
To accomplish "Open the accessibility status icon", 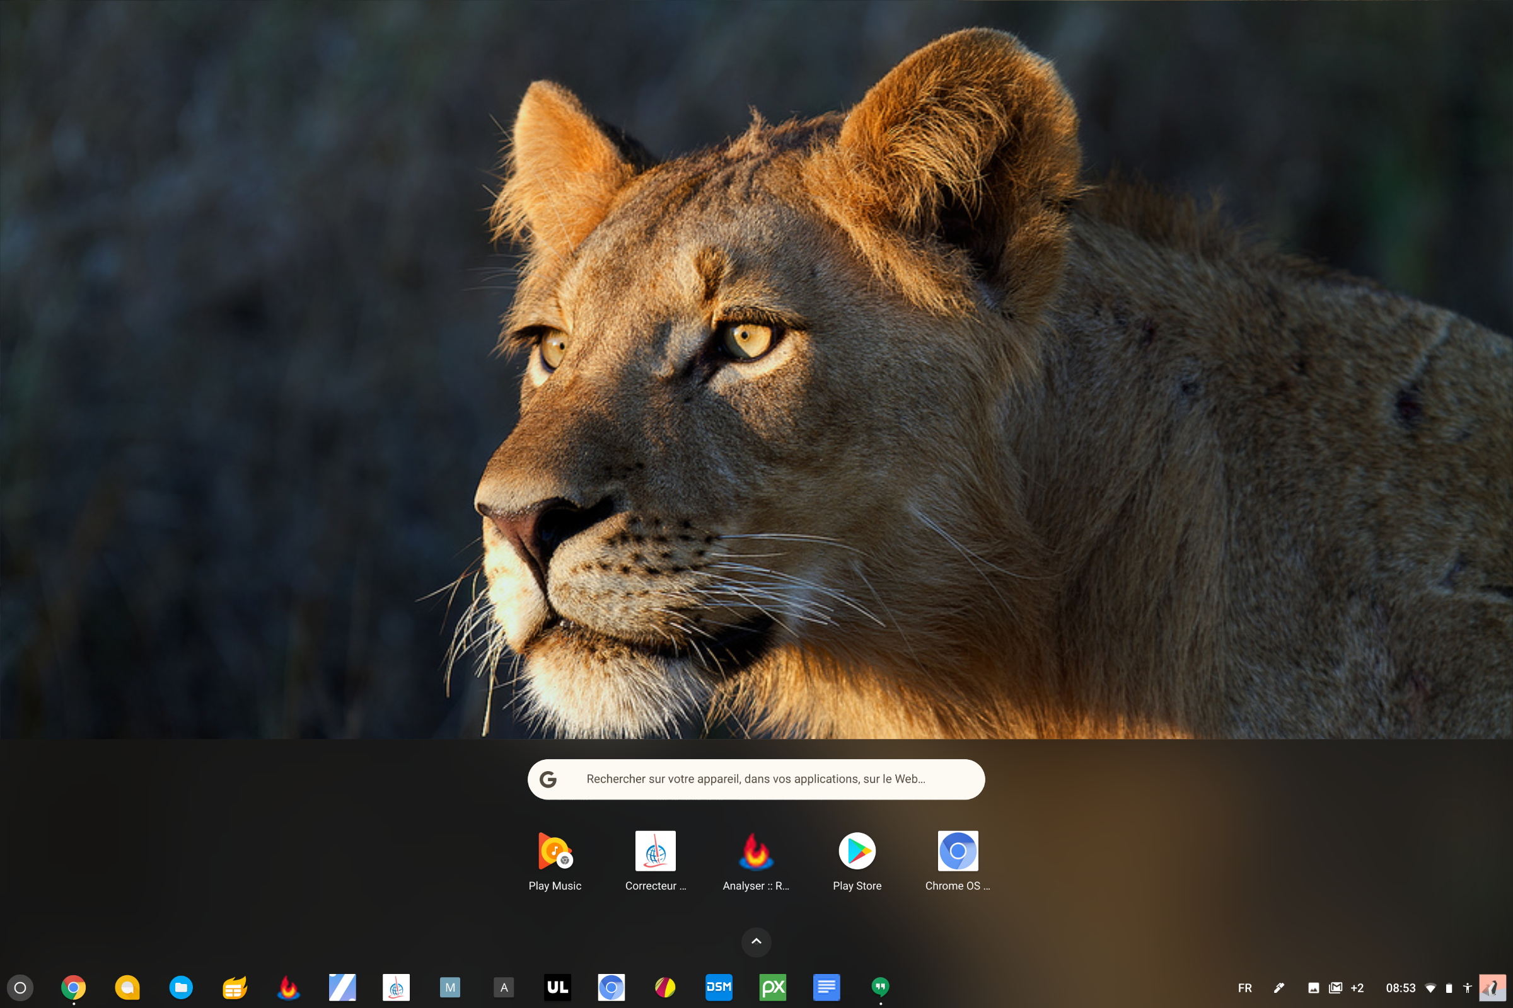I will [x=1468, y=988].
